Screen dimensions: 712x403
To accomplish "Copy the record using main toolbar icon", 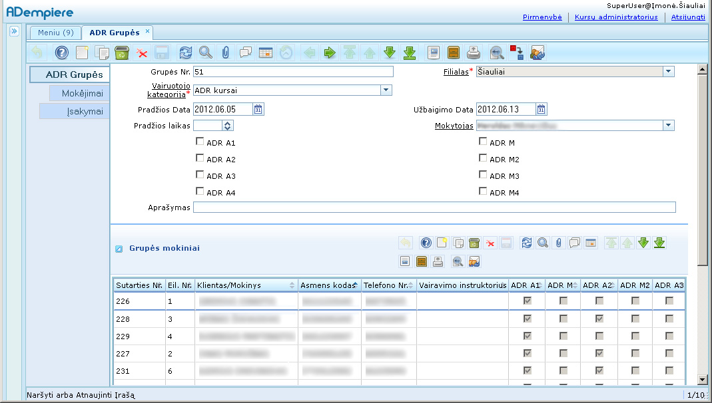I will (x=102, y=53).
